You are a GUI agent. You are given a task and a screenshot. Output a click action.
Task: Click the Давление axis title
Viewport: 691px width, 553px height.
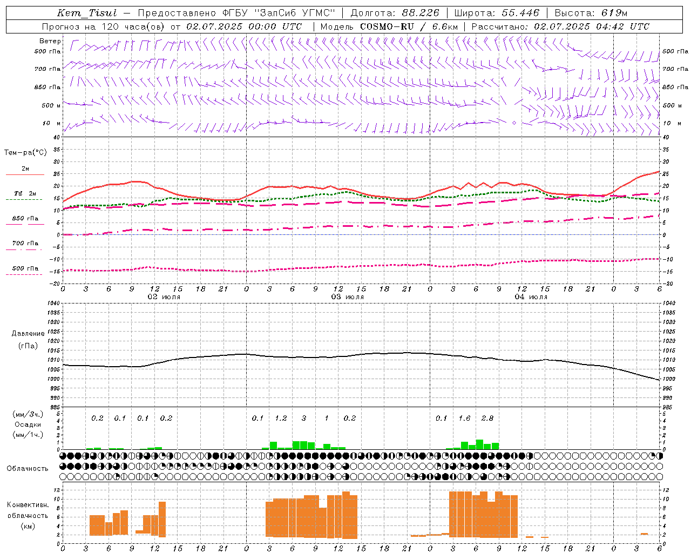pos(28,333)
